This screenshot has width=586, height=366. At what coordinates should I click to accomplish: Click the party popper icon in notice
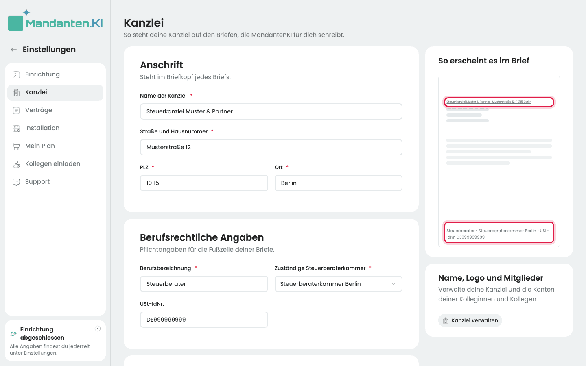[x=13, y=333]
